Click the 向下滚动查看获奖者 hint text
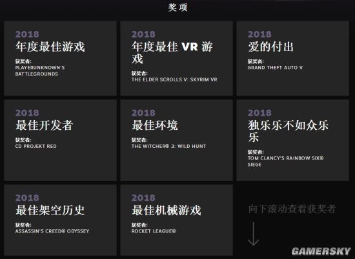355x259 pixels. pyautogui.click(x=292, y=209)
